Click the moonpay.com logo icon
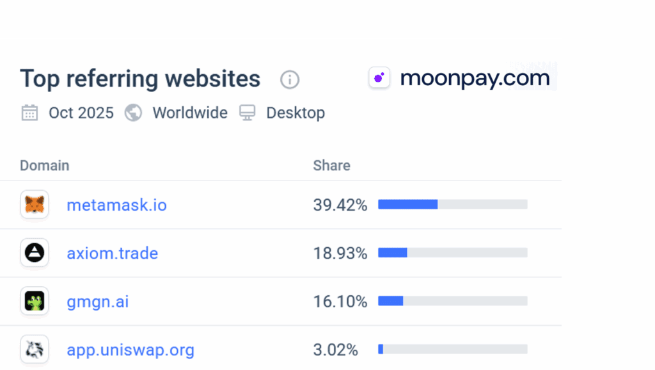The height and width of the screenshot is (370, 655). [x=379, y=77]
